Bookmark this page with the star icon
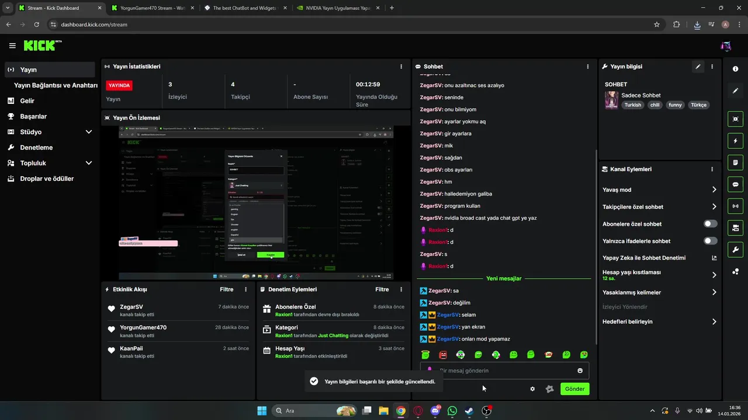 657,24
